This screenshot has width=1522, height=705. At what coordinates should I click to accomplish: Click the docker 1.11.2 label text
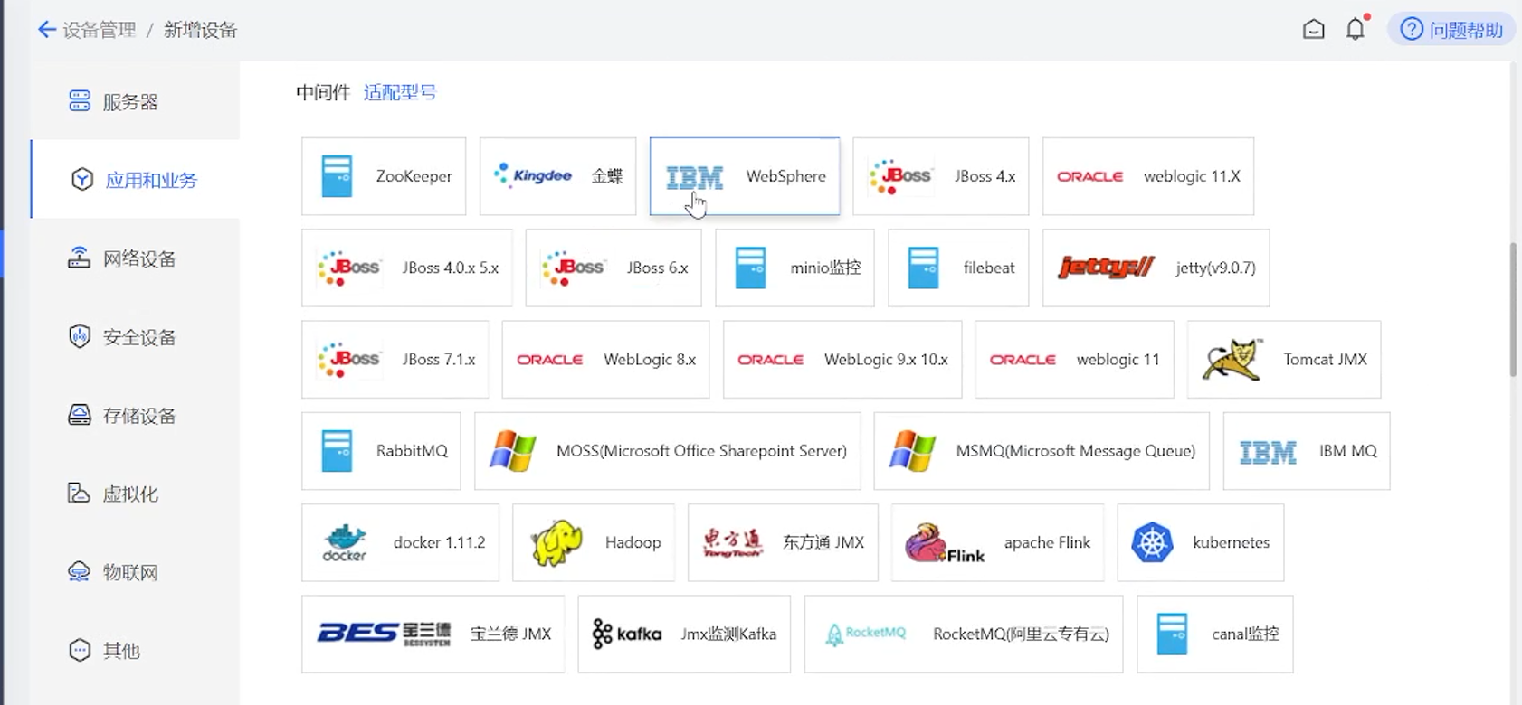pos(439,542)
